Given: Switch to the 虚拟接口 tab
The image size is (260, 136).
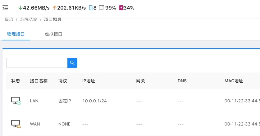Looking at the screenshot, I should 53,34.
